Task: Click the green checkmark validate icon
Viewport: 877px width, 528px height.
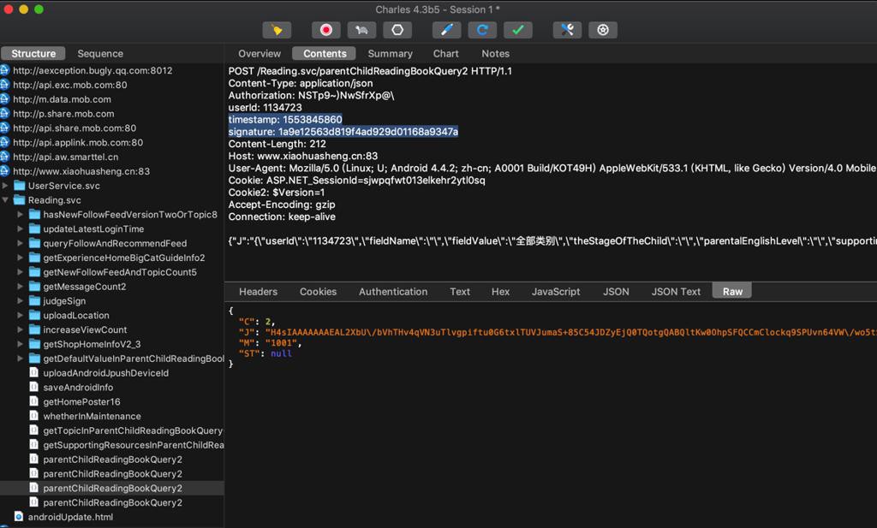Action: point(517,30)
